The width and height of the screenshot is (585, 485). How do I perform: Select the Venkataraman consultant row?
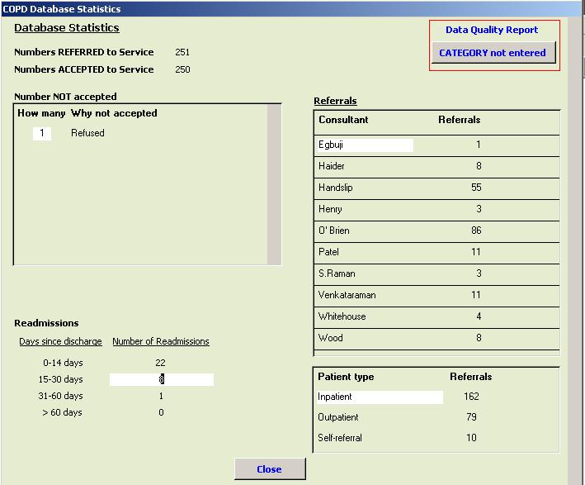pos(436,295)
